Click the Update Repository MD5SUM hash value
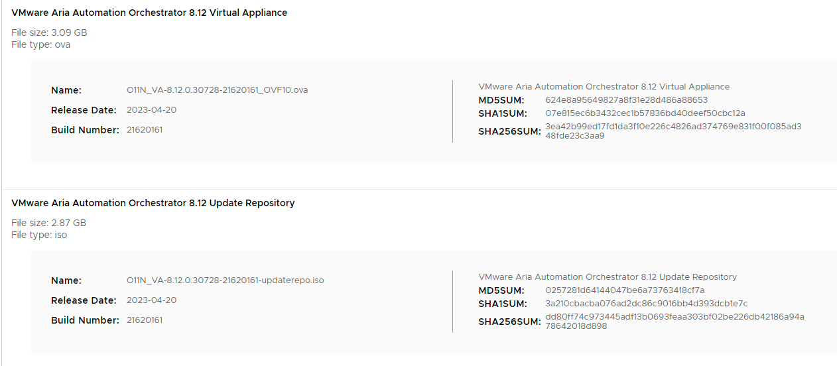The width and height of the screenshot is (837, 366). (x=625, y=290)
